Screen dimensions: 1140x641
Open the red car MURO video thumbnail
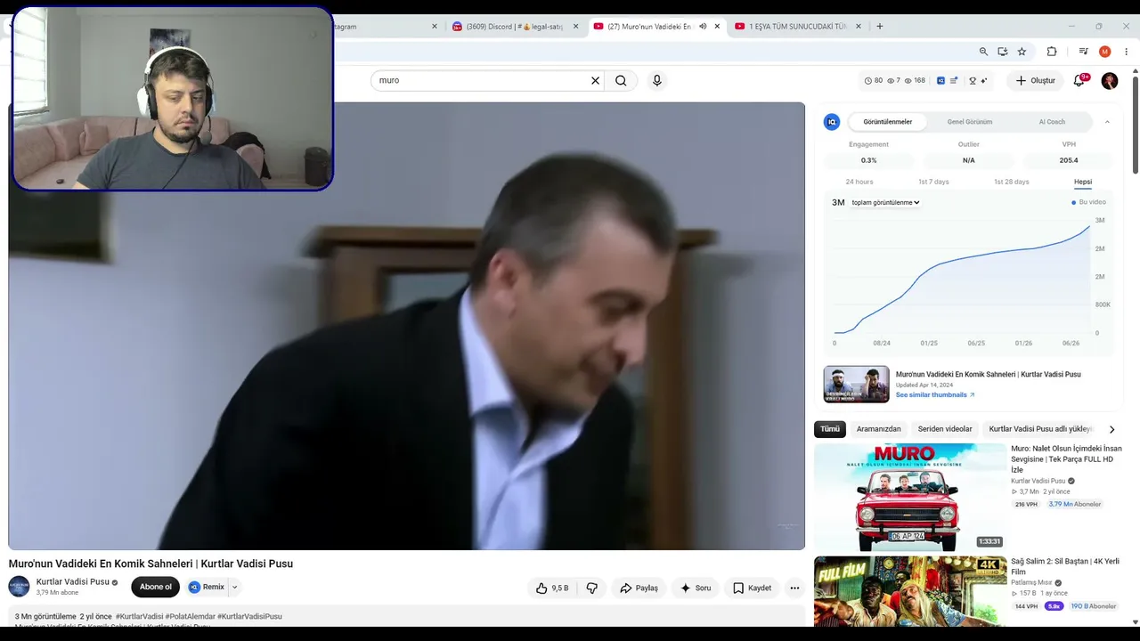910,497
